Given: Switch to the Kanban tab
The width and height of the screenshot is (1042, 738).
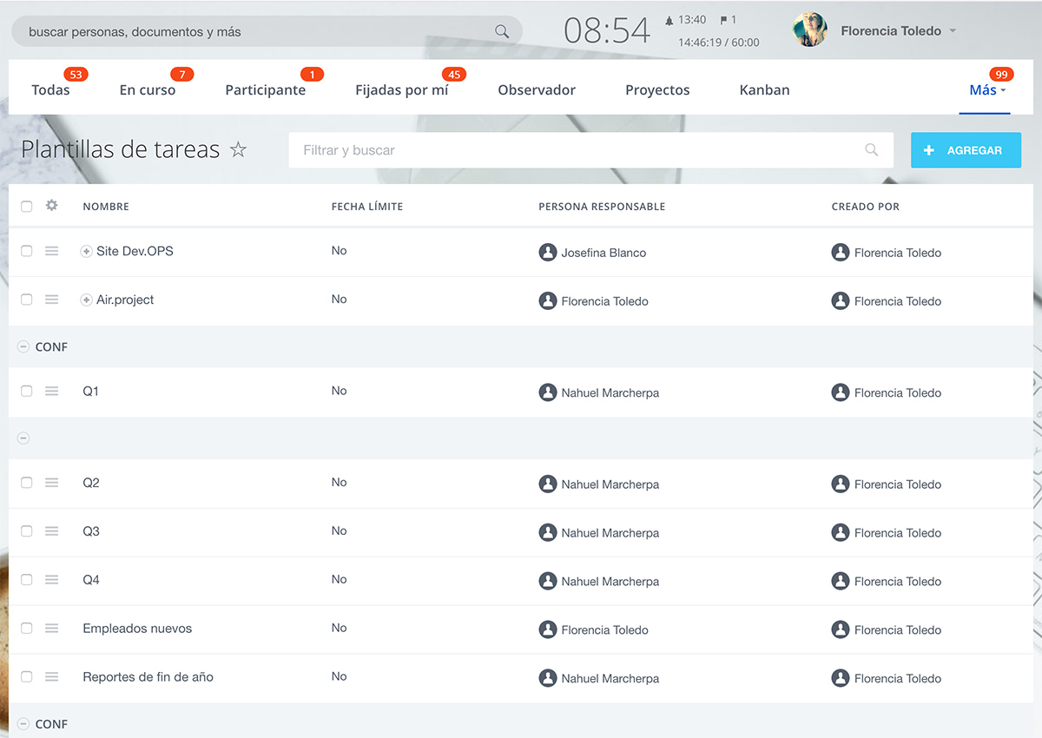Looking at the screenshot, I should click(764, 90).
